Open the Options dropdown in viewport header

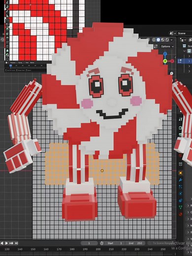(167, 46)
